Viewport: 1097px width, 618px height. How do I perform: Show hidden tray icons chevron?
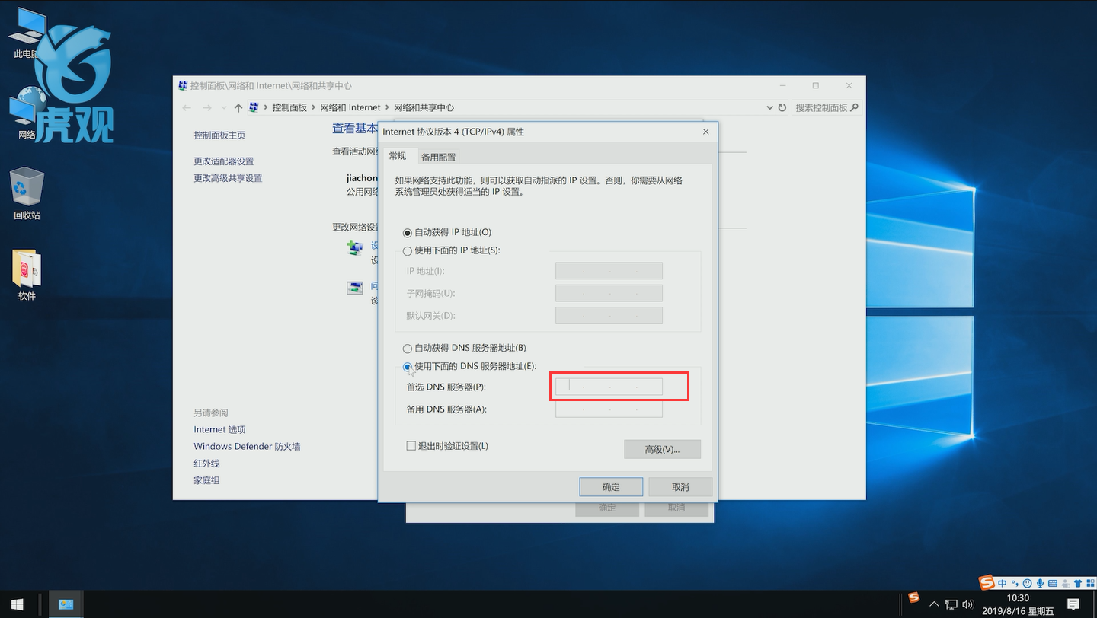pyautogui.click(x=934, y=604)
